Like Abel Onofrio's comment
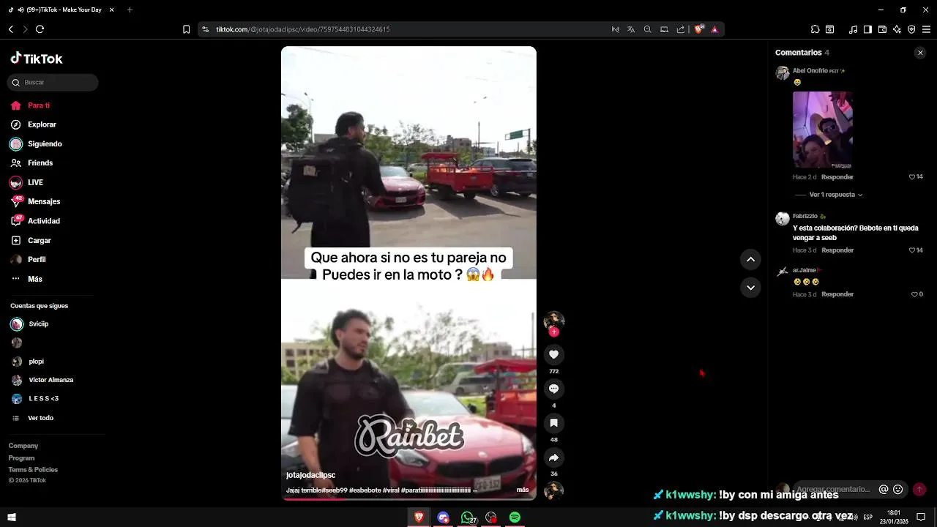This screenshot has height=527, width=937. [912, 177]
